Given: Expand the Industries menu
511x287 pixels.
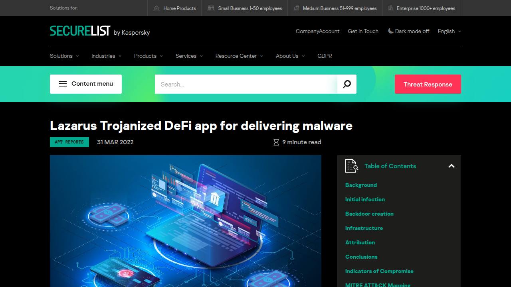Looking at the screenshot, I should 106,56.
